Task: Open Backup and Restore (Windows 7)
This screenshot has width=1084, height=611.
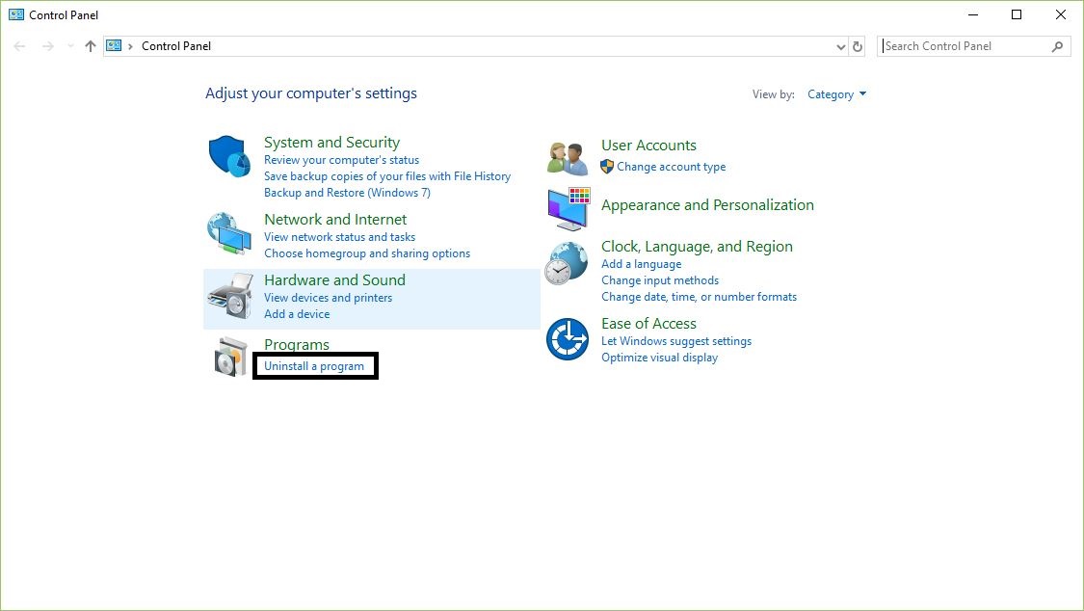Action: tap(347, 193)
